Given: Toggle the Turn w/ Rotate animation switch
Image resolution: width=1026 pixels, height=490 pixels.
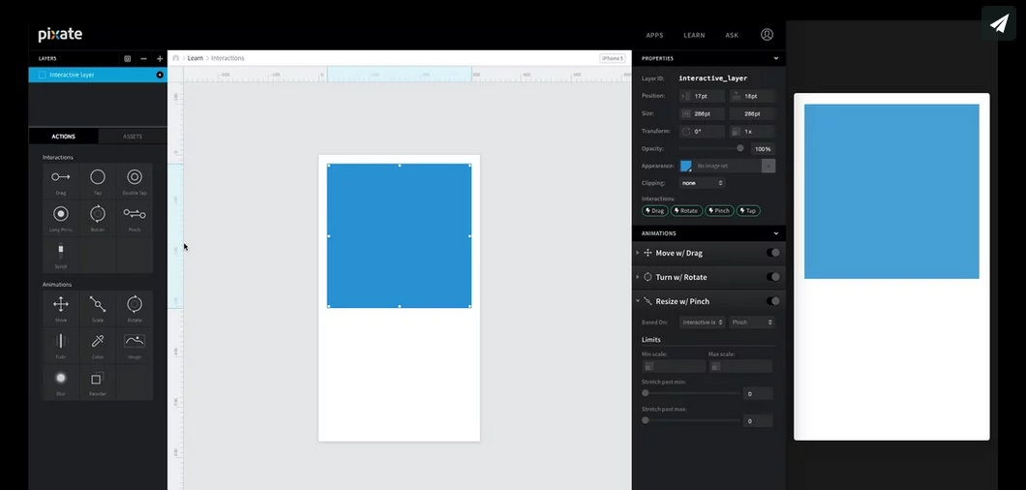Looking at the screenshot, I should coord(772,277).
